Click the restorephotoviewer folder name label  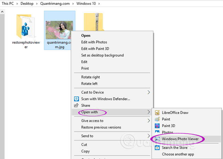(x=26, y=45)
